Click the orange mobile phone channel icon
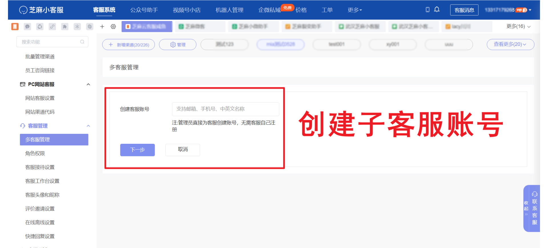 point(15,26)
